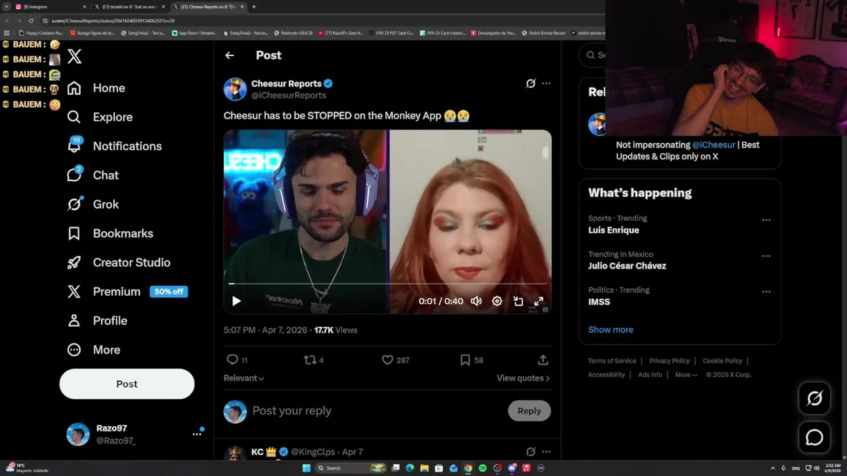Mute the video volume
Image resolution: width=847 pixels, height=476 pixels.
coord(476,301)
